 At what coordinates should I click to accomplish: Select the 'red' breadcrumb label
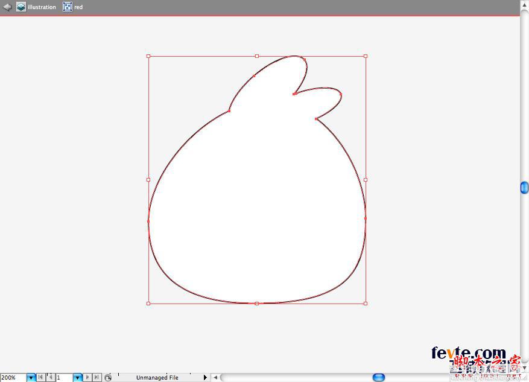point(78,7)
